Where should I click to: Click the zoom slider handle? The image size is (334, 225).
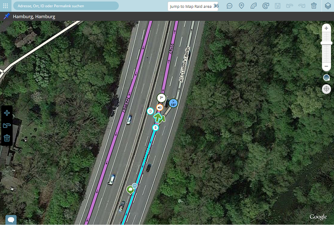tap(326, 43)
